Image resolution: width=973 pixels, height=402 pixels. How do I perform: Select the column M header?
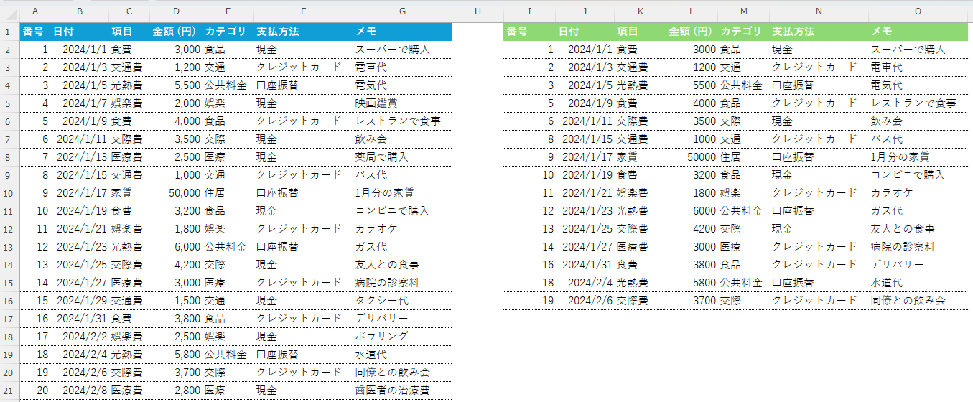point(743,11)
